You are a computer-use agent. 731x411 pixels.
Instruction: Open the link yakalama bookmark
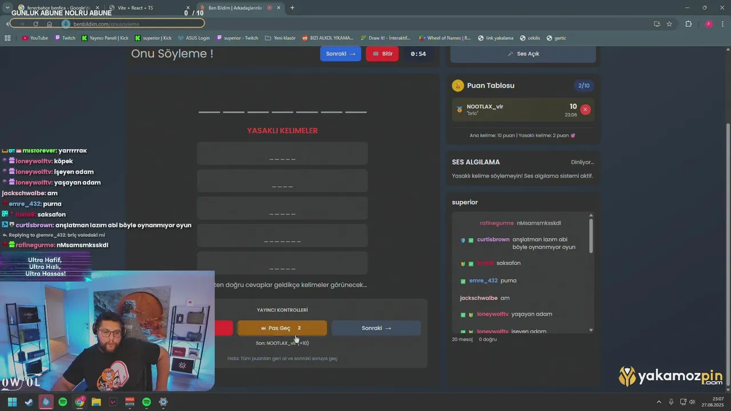point(496,38)
